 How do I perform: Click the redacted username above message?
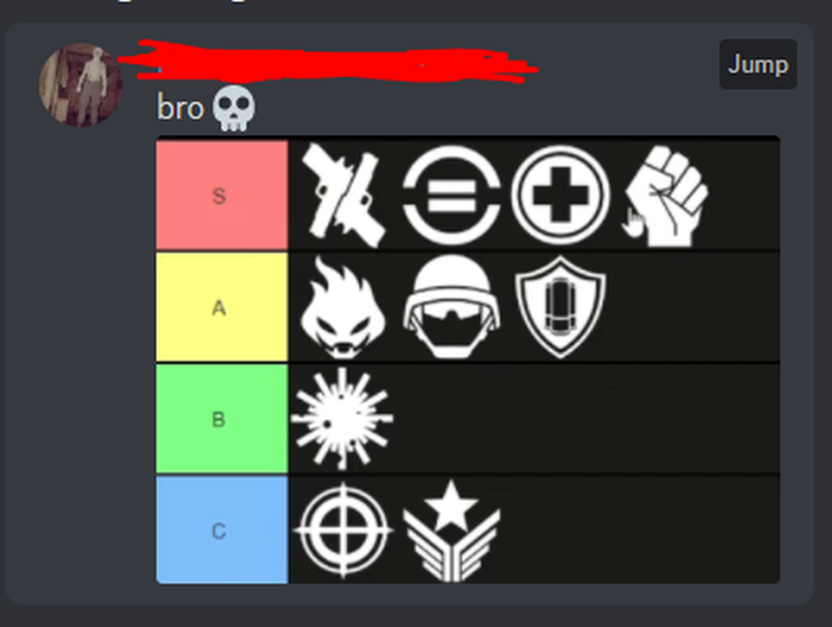pos(329,62)
